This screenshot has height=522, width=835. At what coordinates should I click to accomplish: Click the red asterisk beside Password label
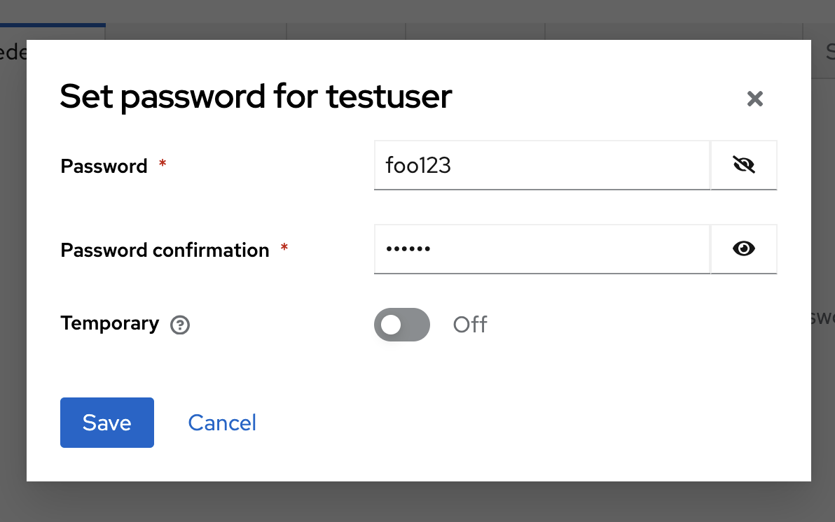click(x=163, y=164)
